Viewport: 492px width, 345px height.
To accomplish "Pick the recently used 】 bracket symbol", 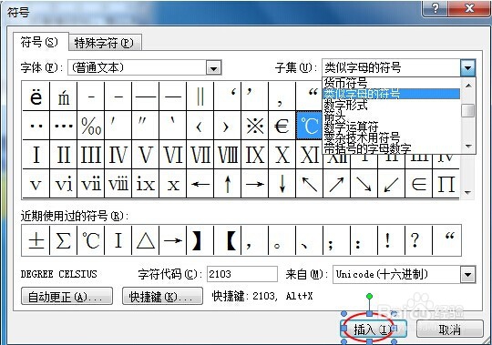I will pyautogui.click(x=200, y=240).
